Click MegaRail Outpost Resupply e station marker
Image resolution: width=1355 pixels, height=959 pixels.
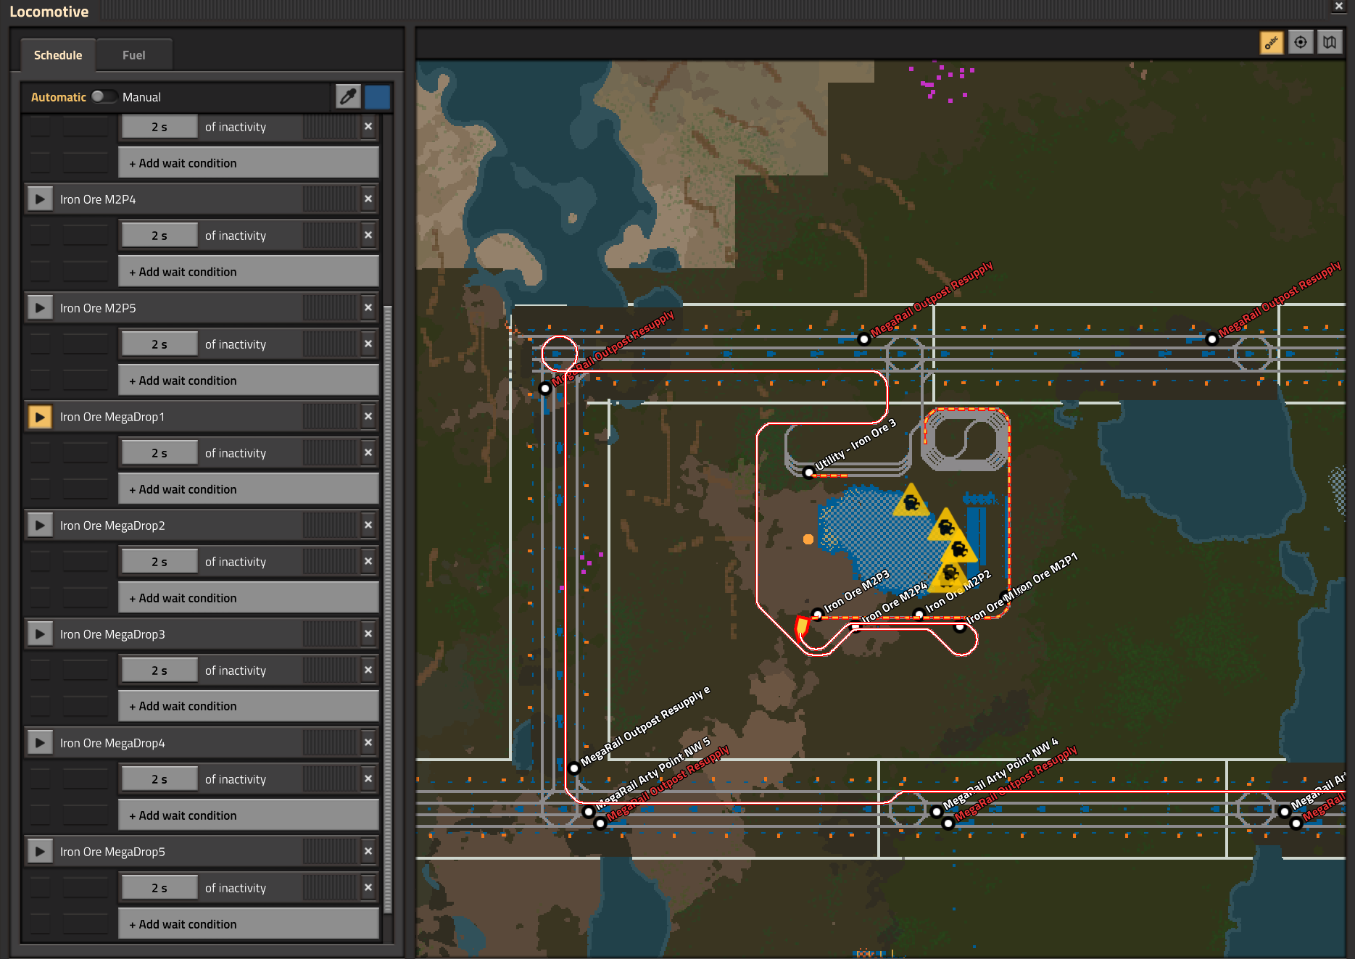[x=574, y=768]
